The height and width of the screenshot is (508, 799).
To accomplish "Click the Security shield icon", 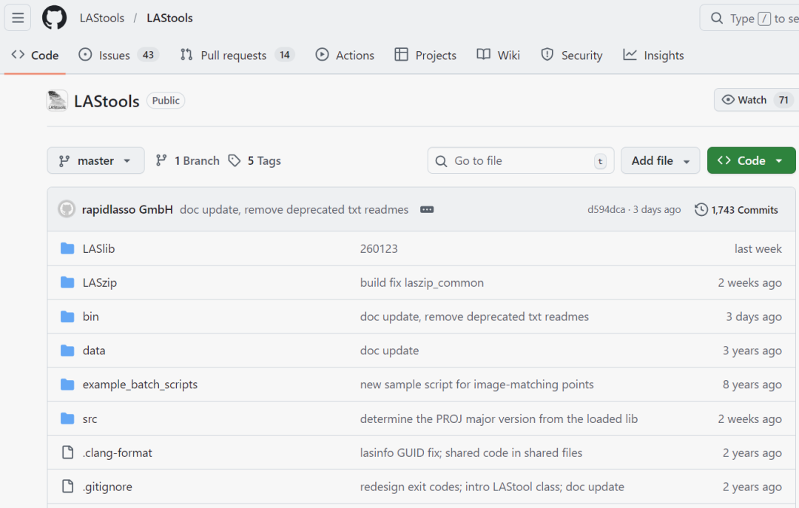I will 547,55.
